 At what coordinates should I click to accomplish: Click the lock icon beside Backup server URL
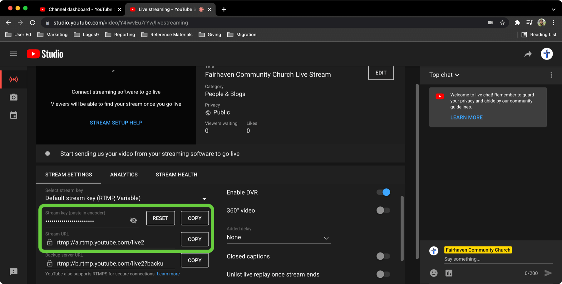[50, 263]
